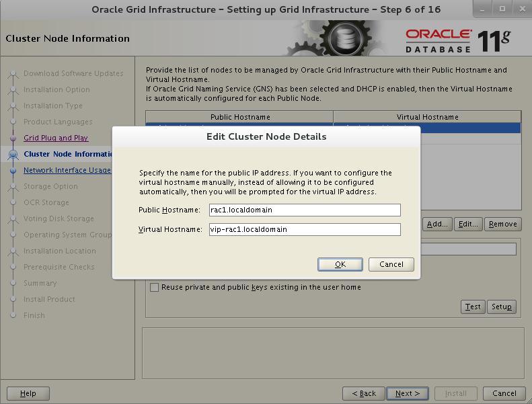Click the Download Software Updates step label

tap(73, 73)
